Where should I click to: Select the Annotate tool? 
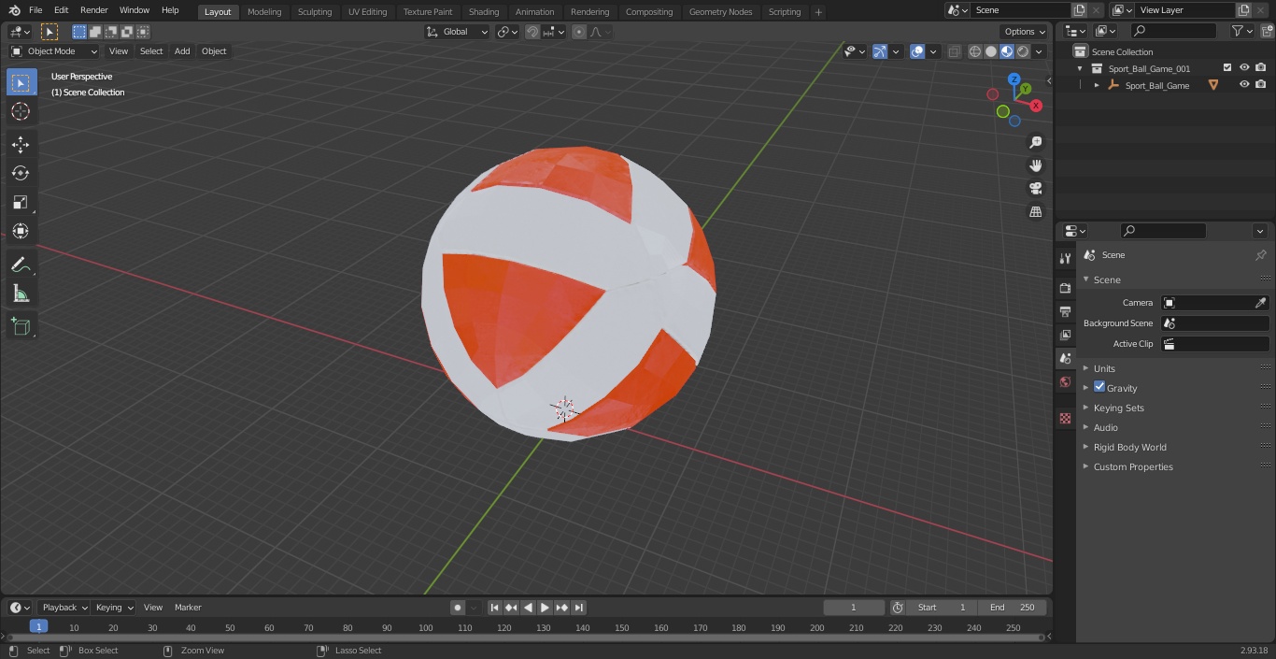tap(21, 265)
